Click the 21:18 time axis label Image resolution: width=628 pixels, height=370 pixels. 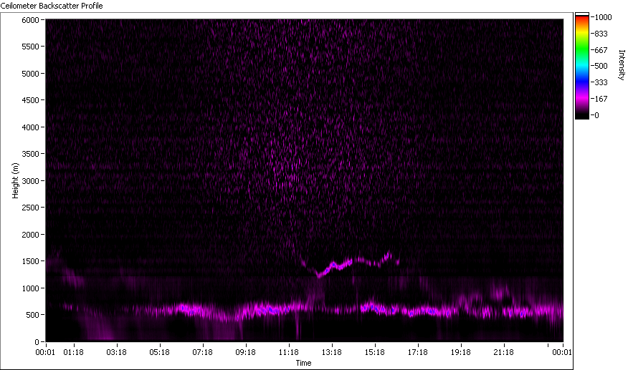coord(503,352)
